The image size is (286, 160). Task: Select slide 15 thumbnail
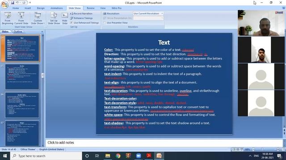click(22, 77)
